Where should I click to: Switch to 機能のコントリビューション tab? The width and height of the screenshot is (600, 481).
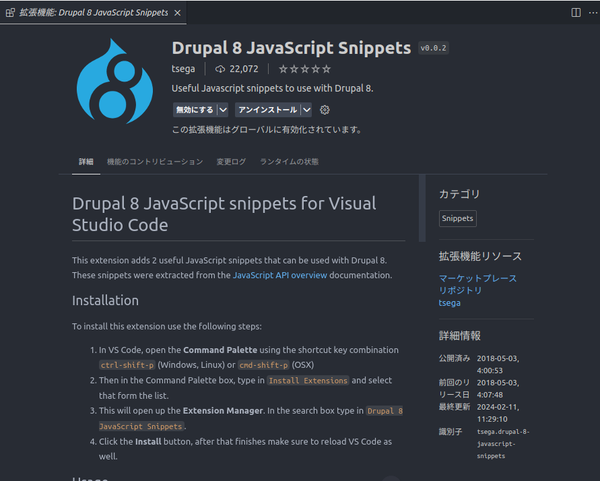[155, 162]
